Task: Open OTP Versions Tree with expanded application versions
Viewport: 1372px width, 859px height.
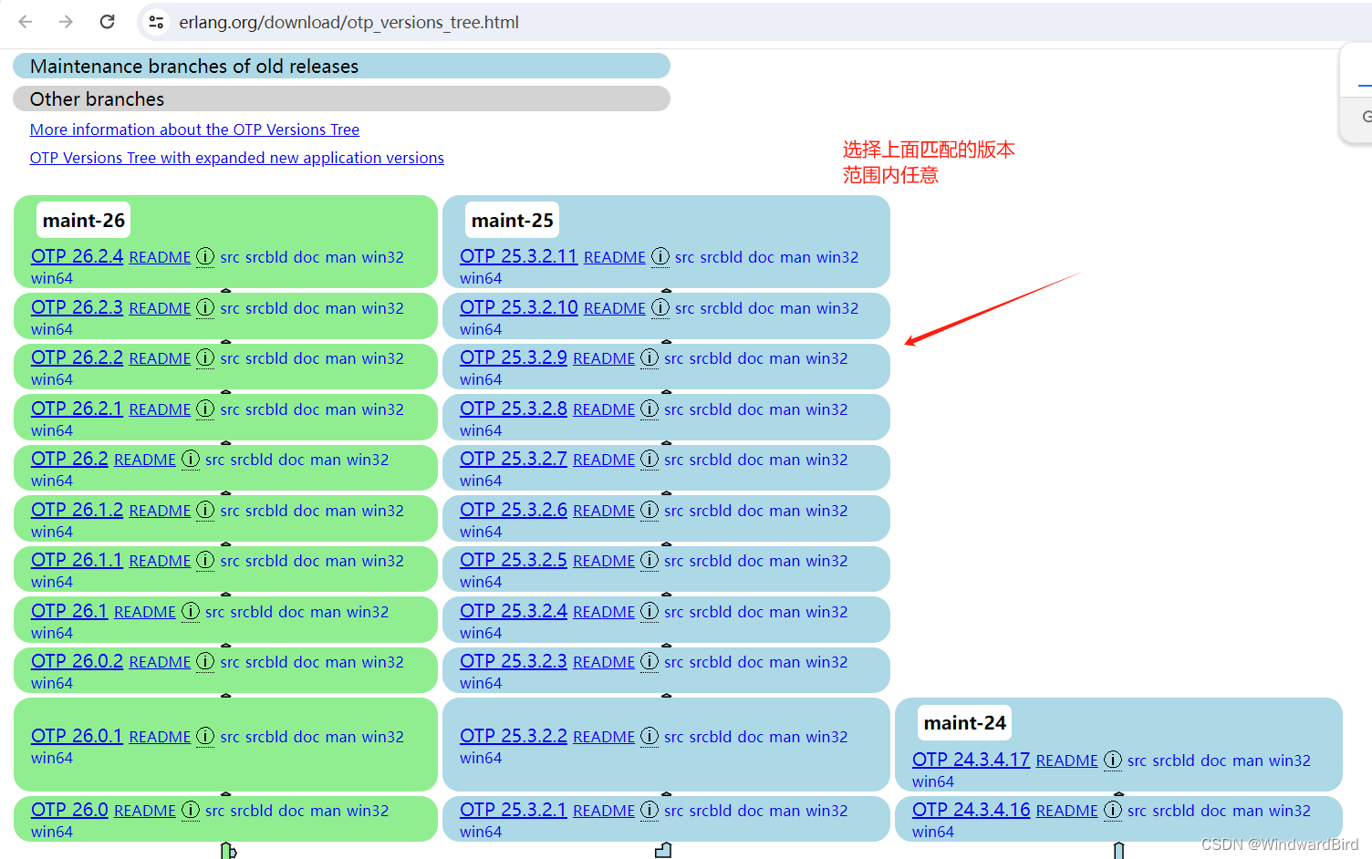Action: pyautogui.click(x=237, y=158)
